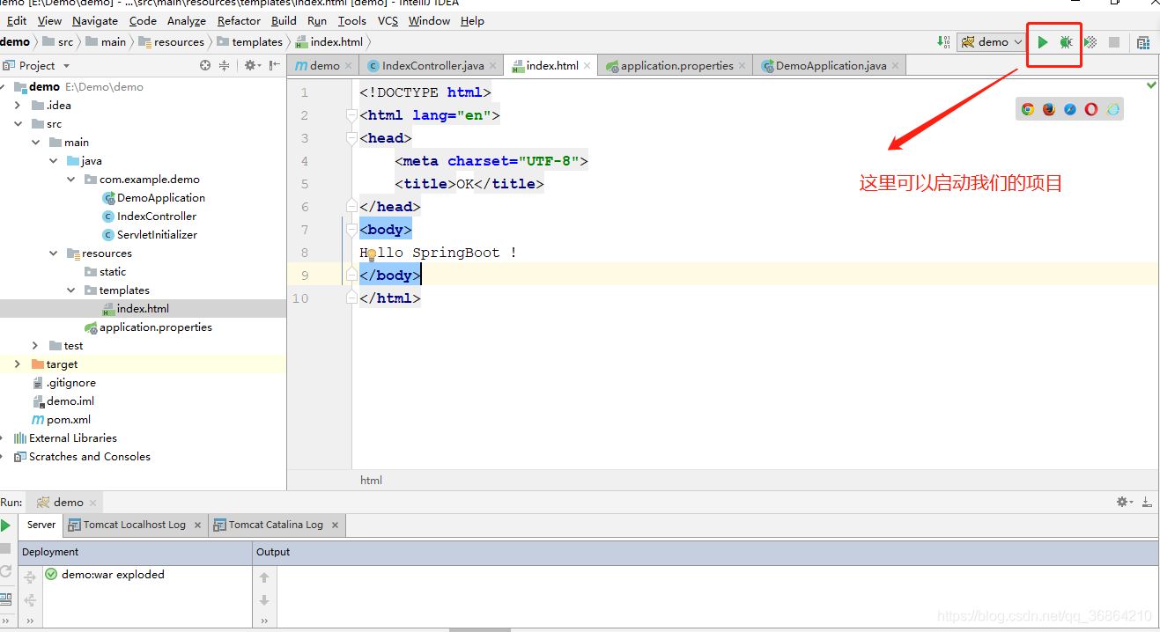Open Project panel settings gear
Image resolution: width=1160 pixels, height=632 pixels.
[x=252, y=65]
